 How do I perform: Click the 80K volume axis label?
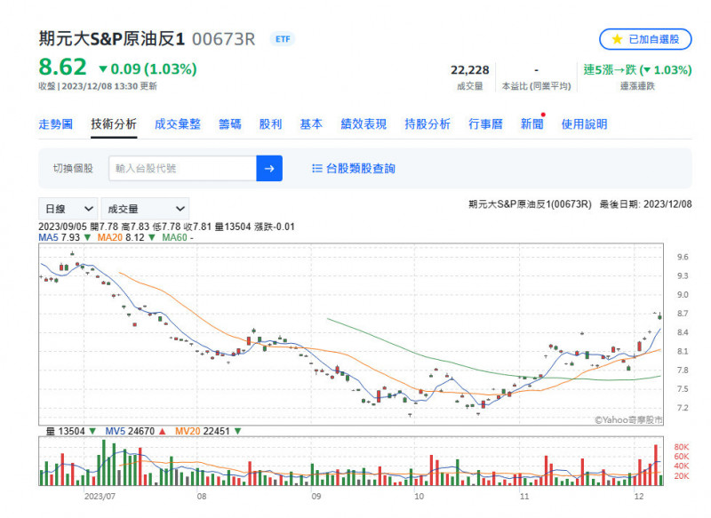(x=682, y=447)
